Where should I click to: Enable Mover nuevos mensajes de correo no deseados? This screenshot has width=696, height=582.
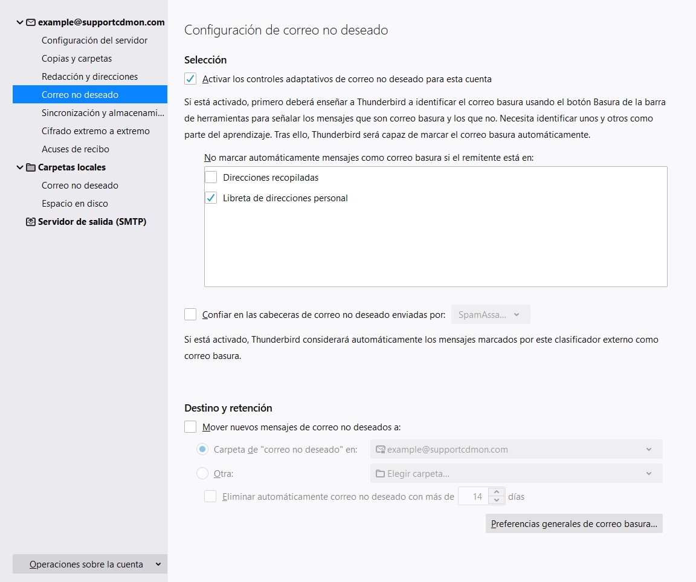190,427
